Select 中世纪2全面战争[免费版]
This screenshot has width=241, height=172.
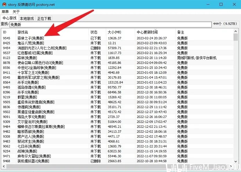click(117, 68)
